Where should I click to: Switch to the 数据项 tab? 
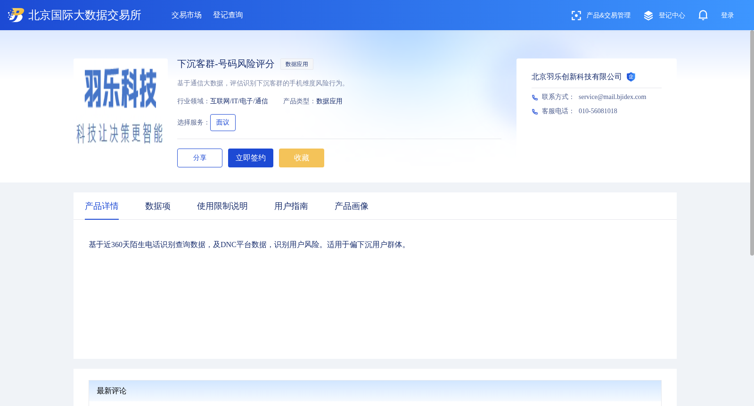pos(158,206)
